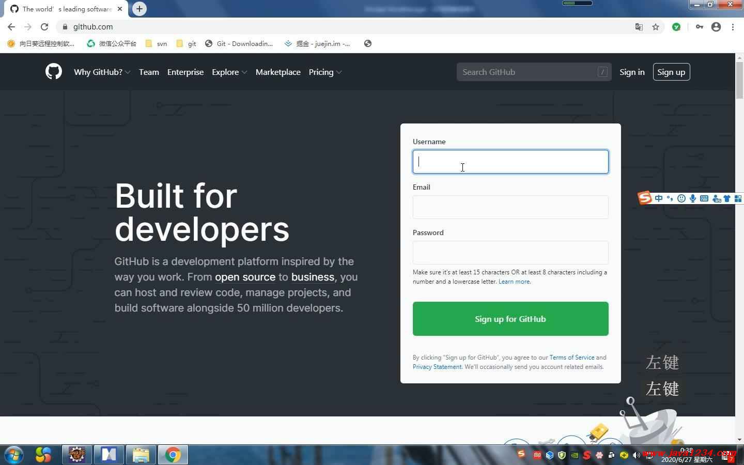The height and width of the screenshot is (465, 744).
Task: Click the Password input field
Action: [x=510, y=253]
